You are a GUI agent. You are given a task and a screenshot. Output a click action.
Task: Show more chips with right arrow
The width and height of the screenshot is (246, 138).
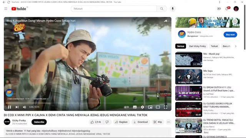click(236, 46)
